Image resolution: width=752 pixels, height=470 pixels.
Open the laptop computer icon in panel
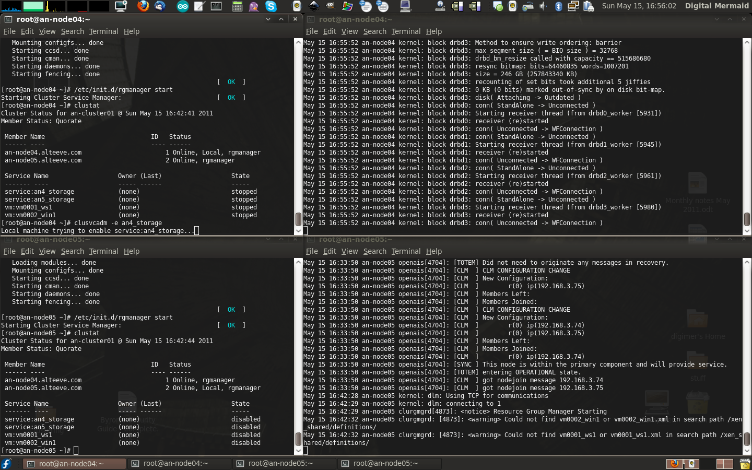tap(405, 6)
